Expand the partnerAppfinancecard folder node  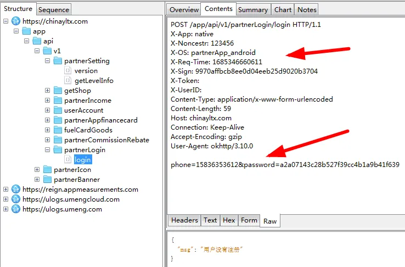47,120
